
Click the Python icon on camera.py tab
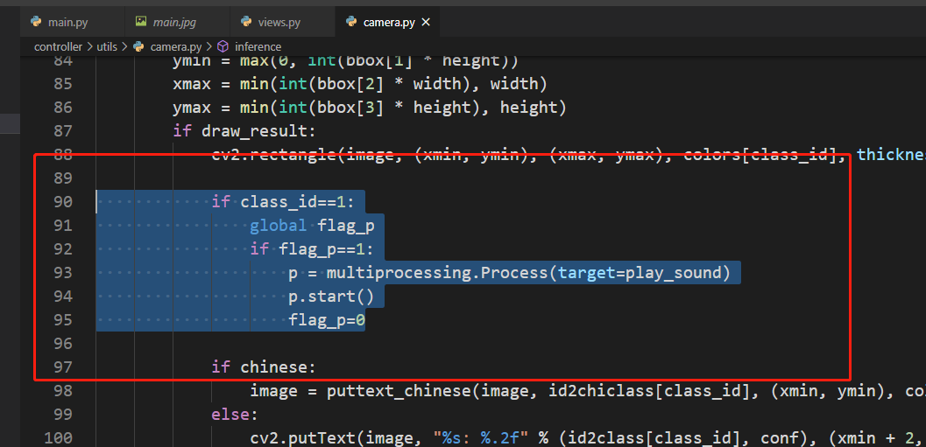(351, 23)
